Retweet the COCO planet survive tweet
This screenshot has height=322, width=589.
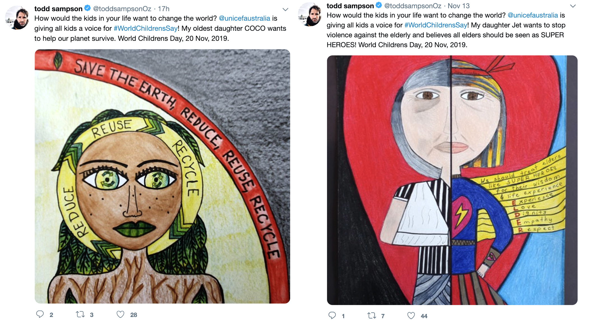click(80, 314)
